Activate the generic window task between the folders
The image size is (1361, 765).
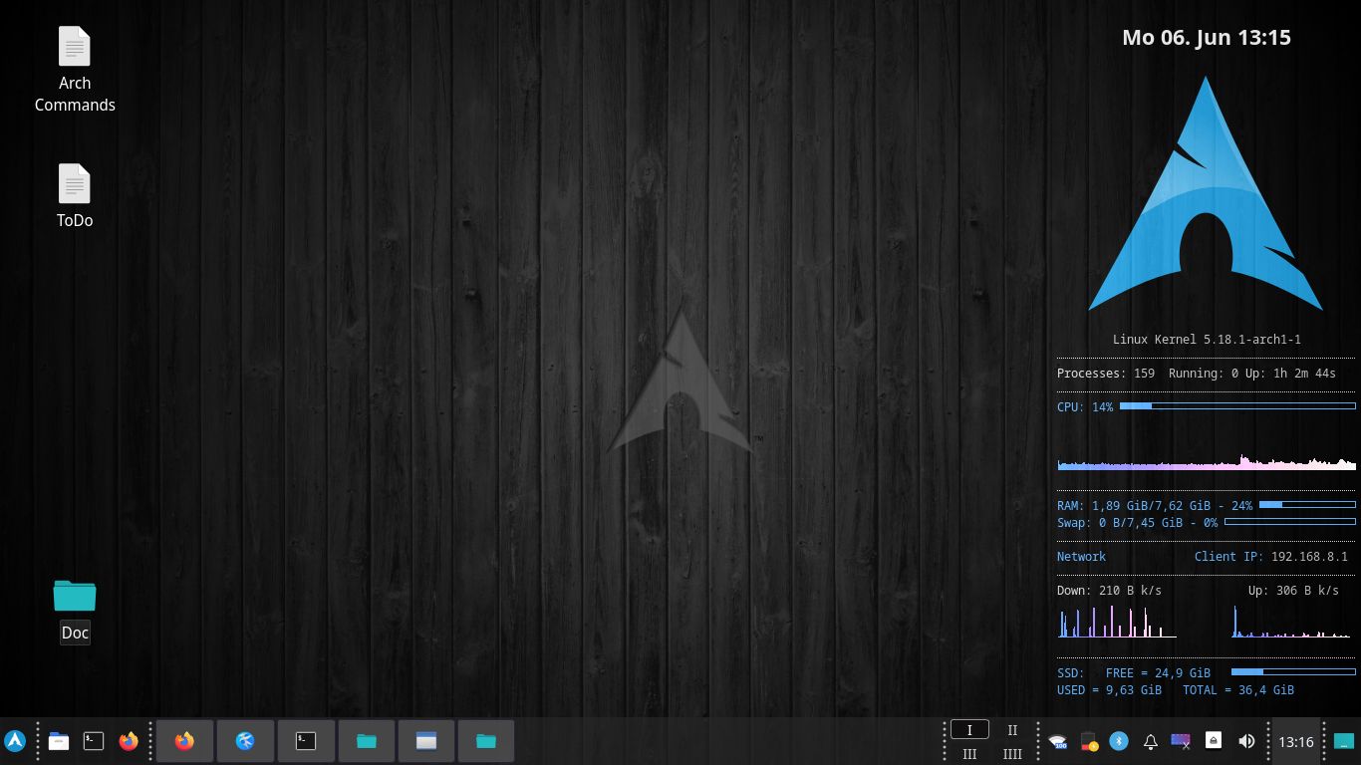pos(426,741)
